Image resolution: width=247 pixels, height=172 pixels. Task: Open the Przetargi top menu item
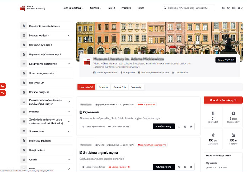point(126,8)
